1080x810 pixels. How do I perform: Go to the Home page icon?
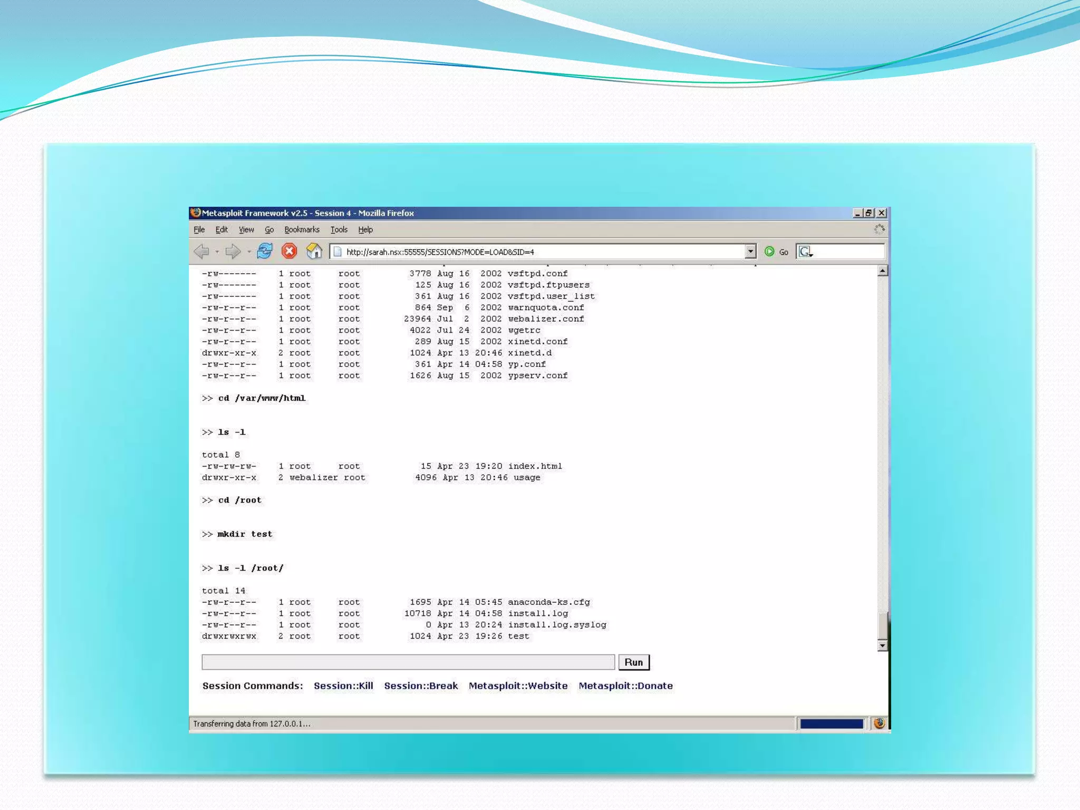314,251
